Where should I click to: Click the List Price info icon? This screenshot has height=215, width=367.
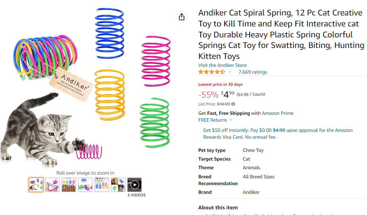pos(233,104)
